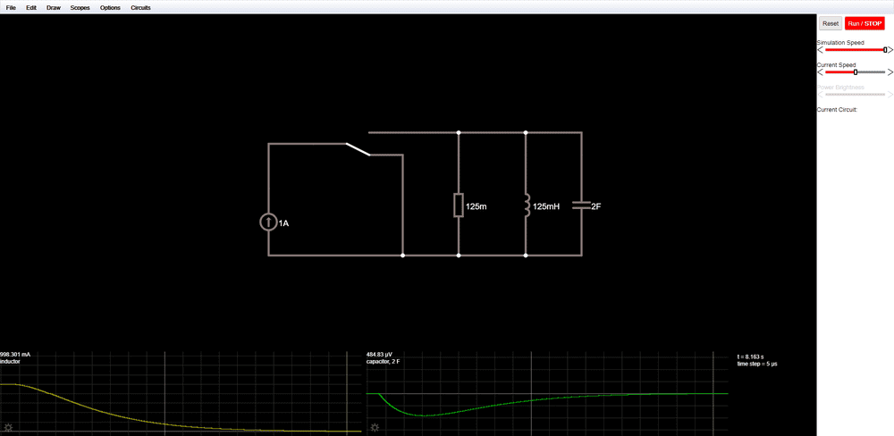Click Simulation Speed left arrow
Screen dimensions: 894x436
click(821, 50)
